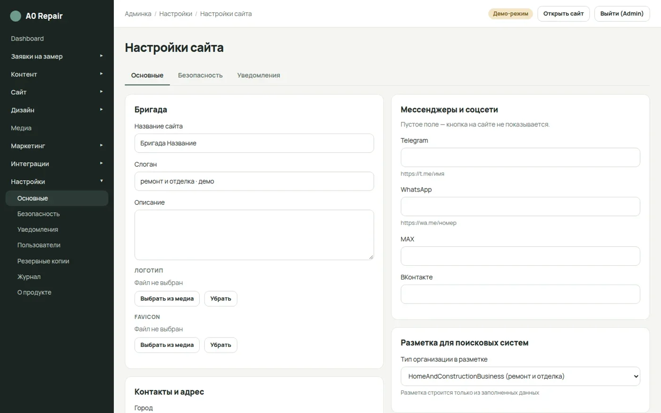
Task: Choose favicon with Выбрать из медиа
Action: (x=167, y=345)
